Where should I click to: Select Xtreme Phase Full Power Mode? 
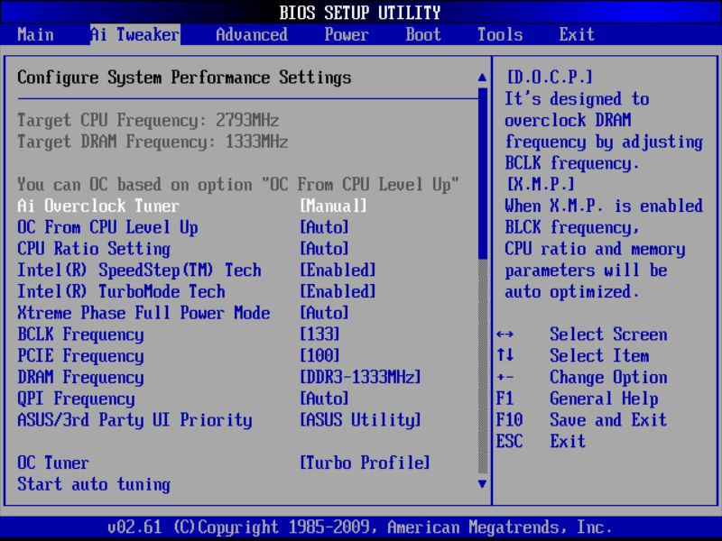(x=143, y=313)
